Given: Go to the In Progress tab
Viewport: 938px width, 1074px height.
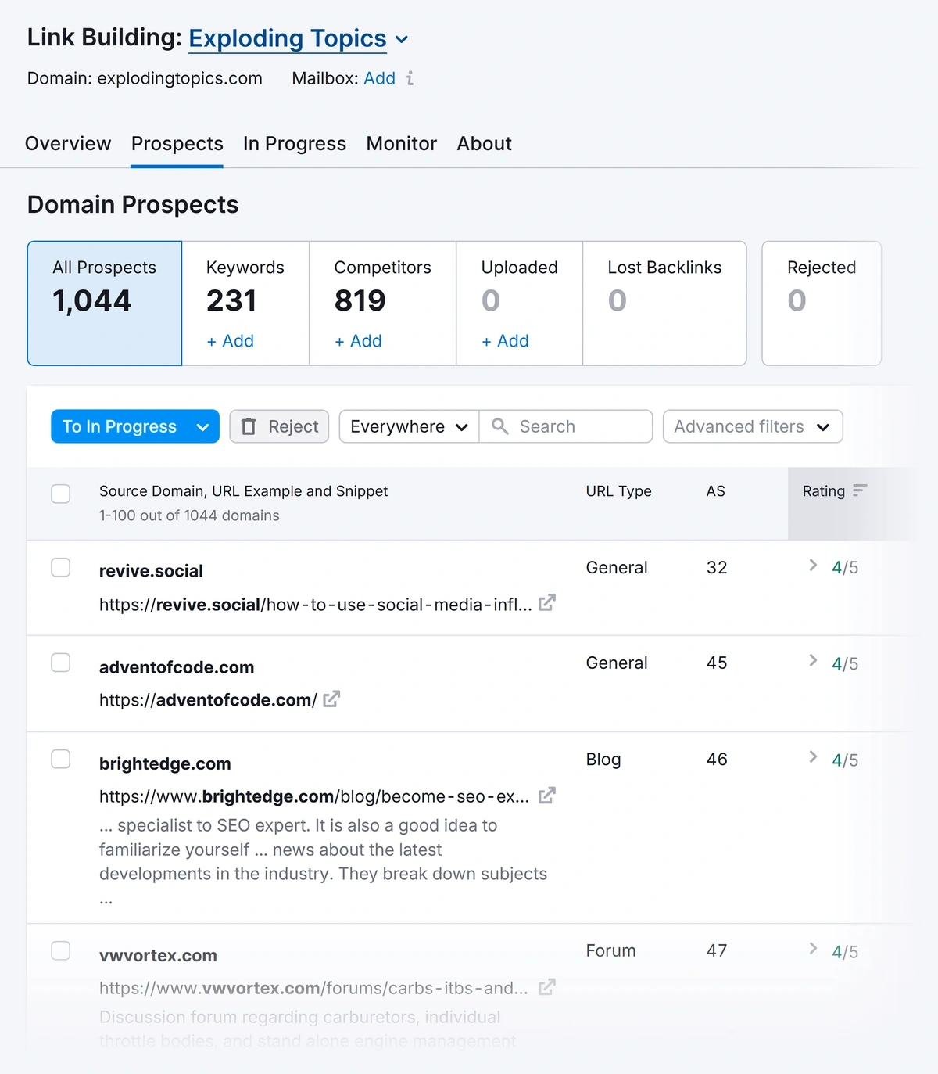Looking at the screenshot, I should (295, 143).
